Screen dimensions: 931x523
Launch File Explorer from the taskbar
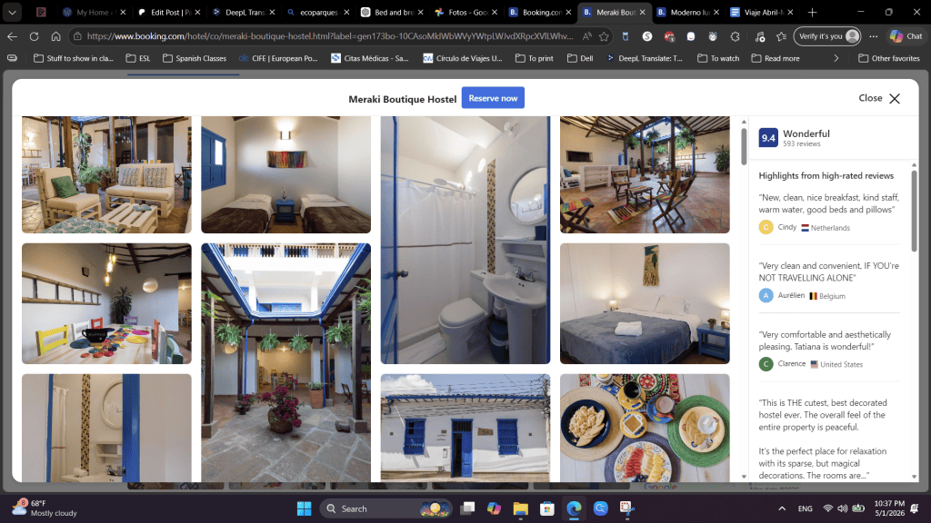point(521,508)
